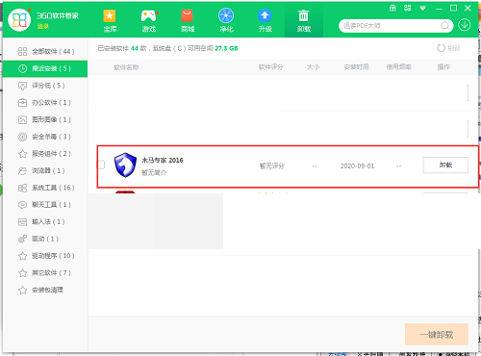Open the 净化 purify tab
This screenshot has height=356, width=481.
(226, 20)
